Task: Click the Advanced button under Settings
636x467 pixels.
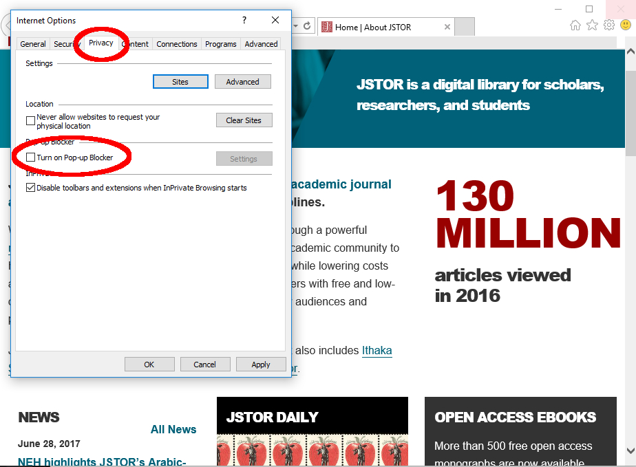Action: (242, 81)
